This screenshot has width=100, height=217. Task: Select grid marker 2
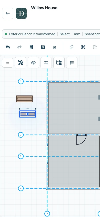[21, 135]
